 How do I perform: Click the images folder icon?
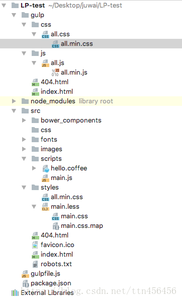(35, 149)
